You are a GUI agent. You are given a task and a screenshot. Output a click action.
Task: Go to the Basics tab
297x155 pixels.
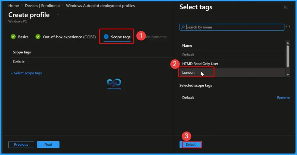23,37
